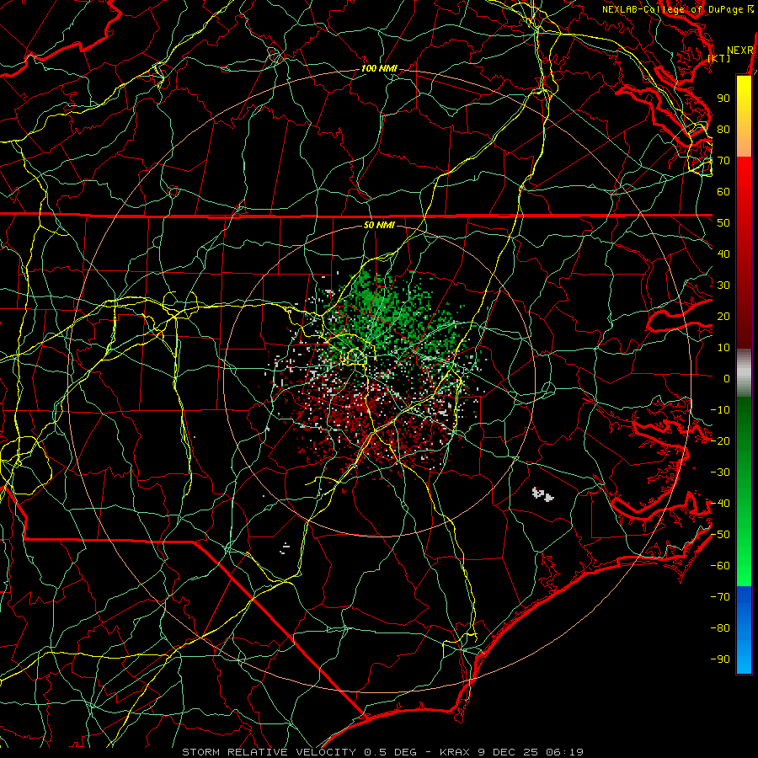Pick the light blue segment near -90

tap(744, 658)
